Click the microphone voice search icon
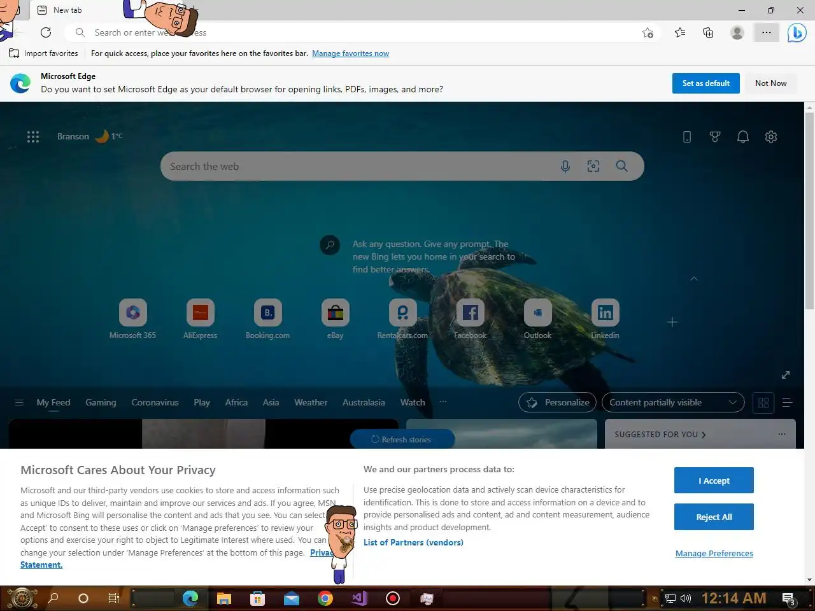The height and width of the screenshot is (611, 815). [x=565, y=167]
